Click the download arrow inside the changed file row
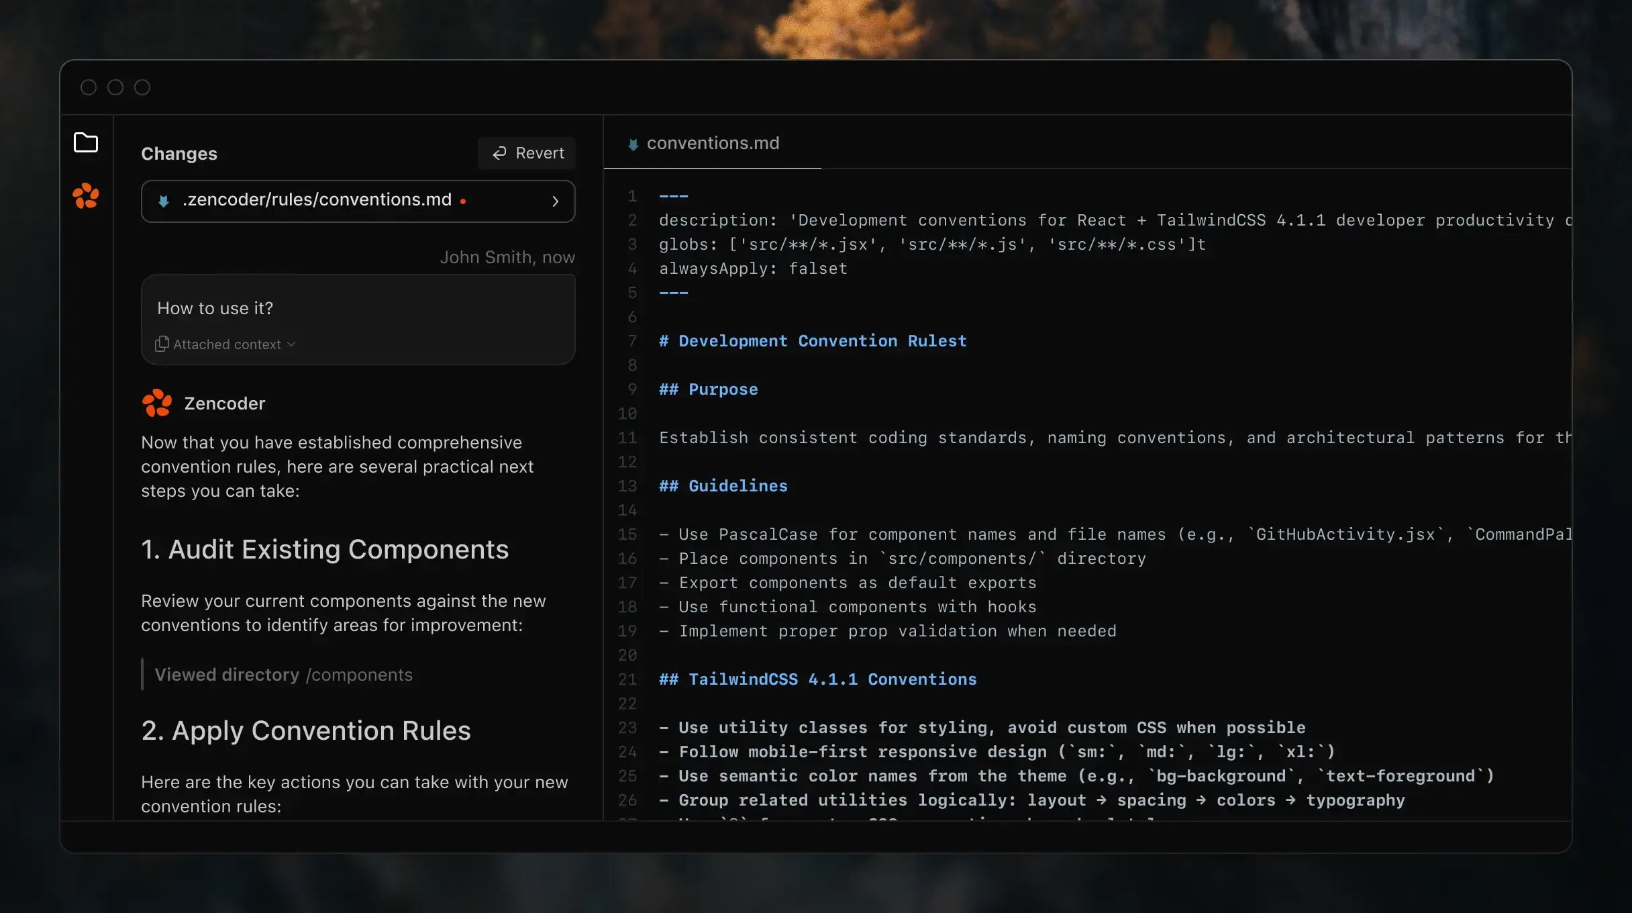 tap(163, 200)
